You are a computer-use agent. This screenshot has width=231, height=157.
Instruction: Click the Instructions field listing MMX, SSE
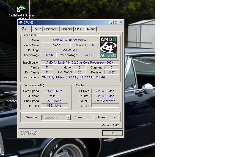coord(80,77)
